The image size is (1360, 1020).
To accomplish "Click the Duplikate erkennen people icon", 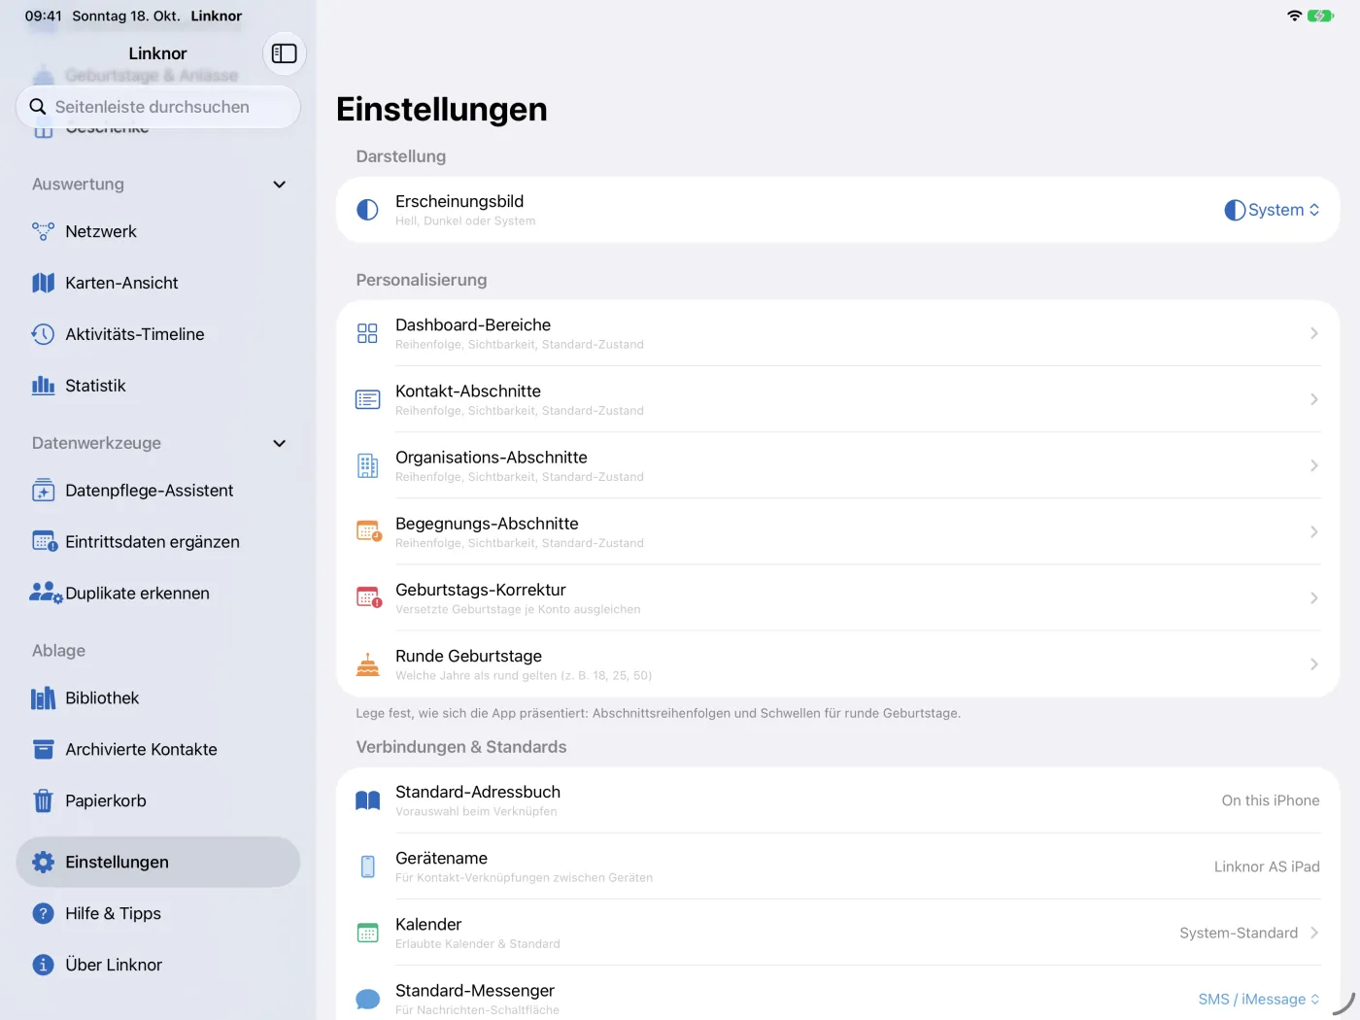I will (46, 594).
